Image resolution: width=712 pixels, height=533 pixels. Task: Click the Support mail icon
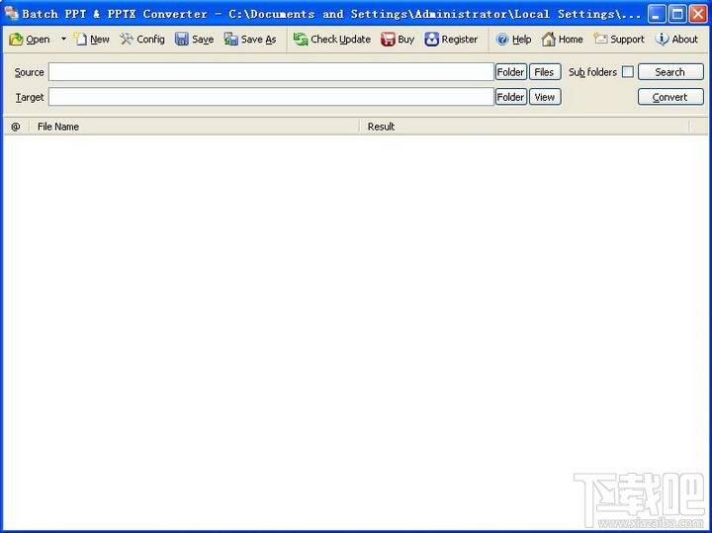[600, 40]
